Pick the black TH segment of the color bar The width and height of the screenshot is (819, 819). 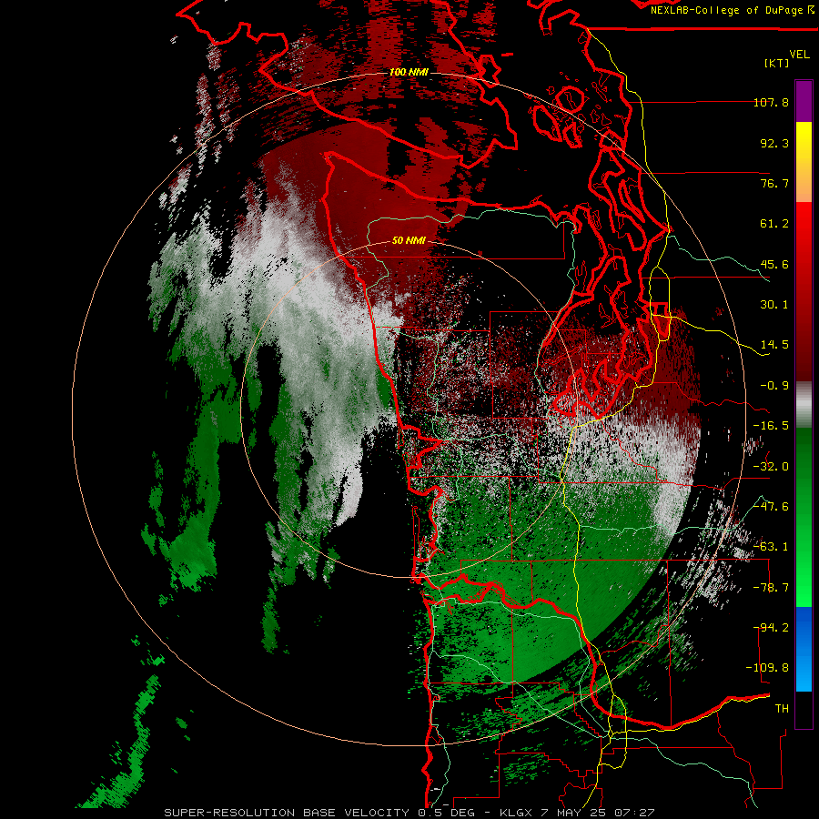pos(804,709)
